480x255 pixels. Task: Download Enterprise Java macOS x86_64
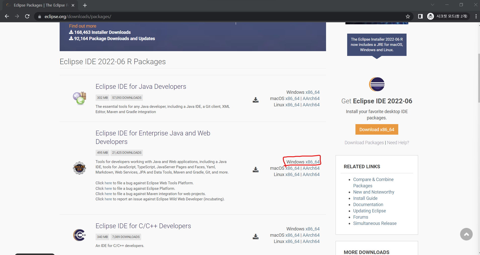point(292,168)
